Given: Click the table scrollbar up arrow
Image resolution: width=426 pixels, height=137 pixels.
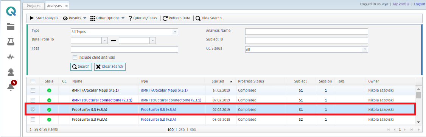Looking at the screenshot, I should (x=419, y=89).
